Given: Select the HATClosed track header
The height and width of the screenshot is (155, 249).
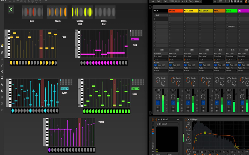Looking at the screenshot, I should click(x=191, y=11).
